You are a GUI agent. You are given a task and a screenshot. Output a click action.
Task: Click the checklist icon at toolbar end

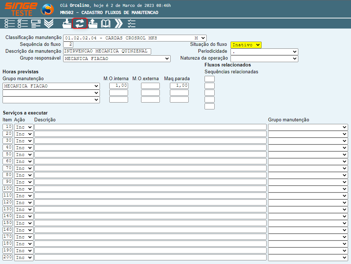pos(132,23)
